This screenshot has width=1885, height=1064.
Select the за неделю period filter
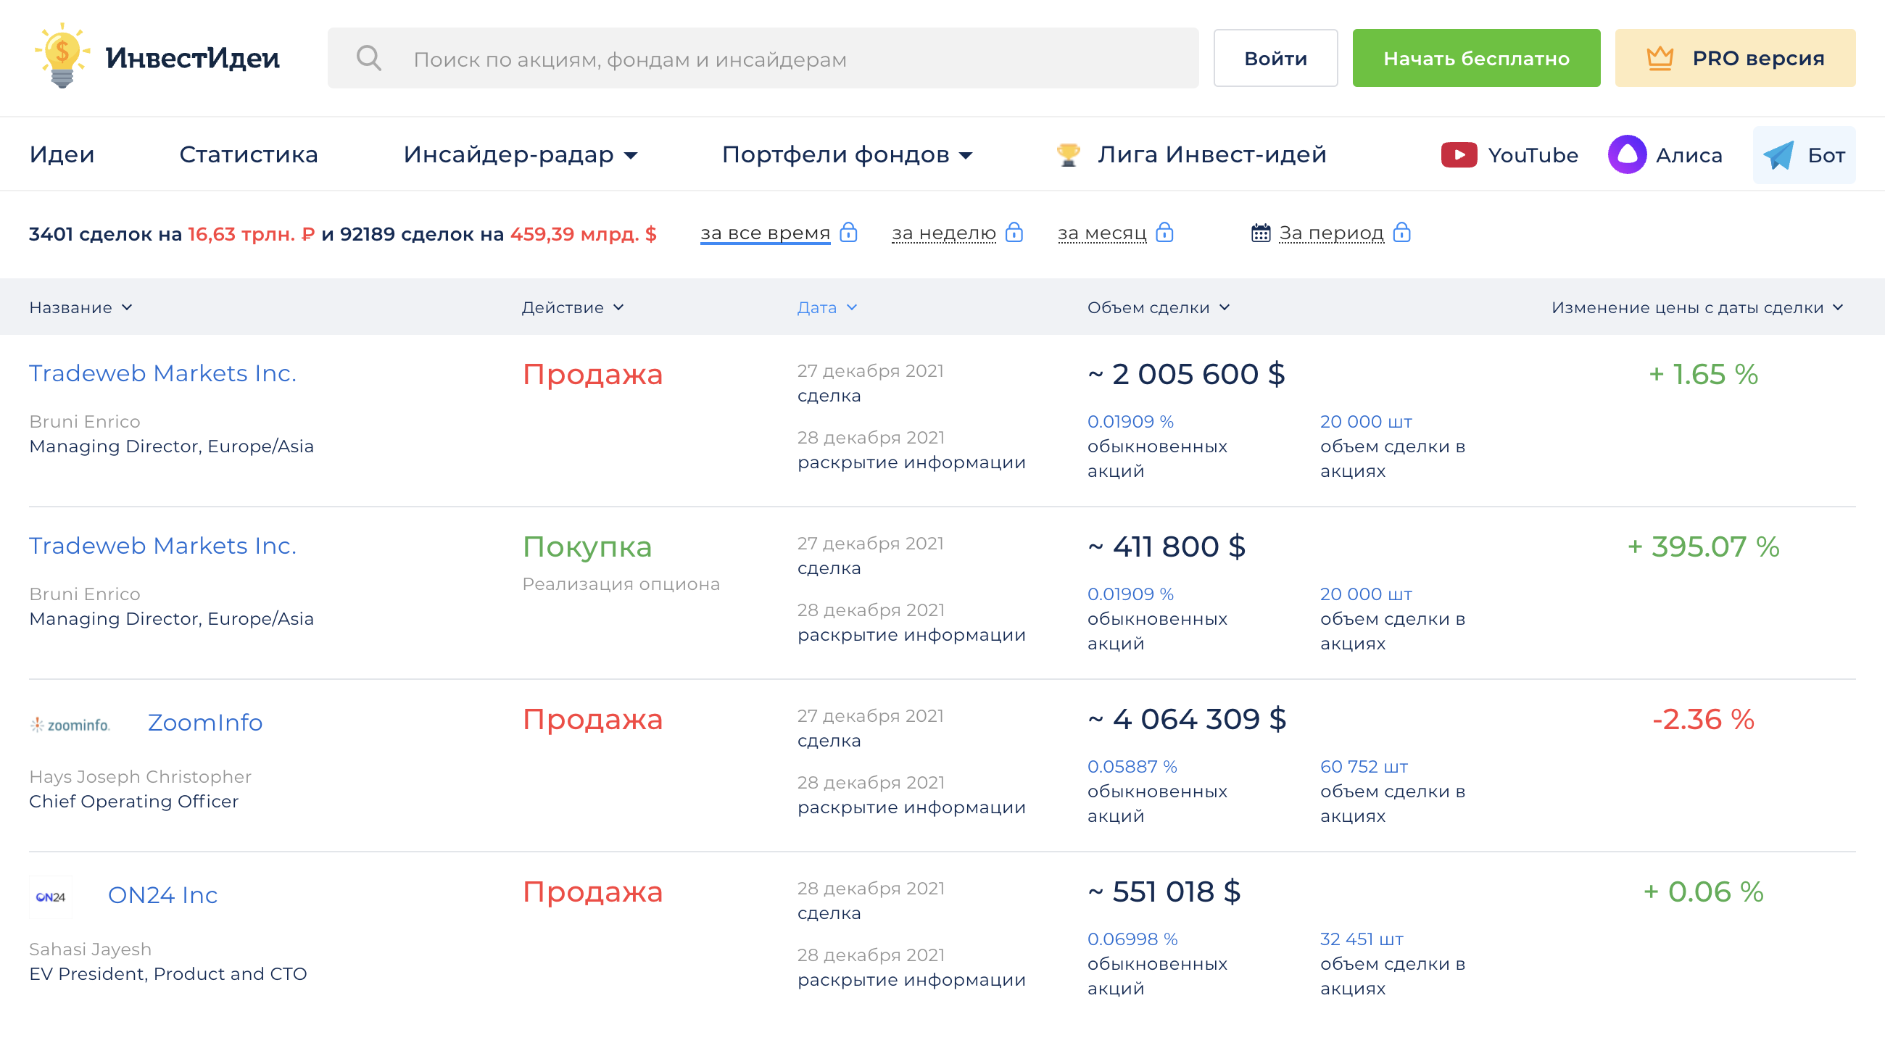(x=943, y=233)
